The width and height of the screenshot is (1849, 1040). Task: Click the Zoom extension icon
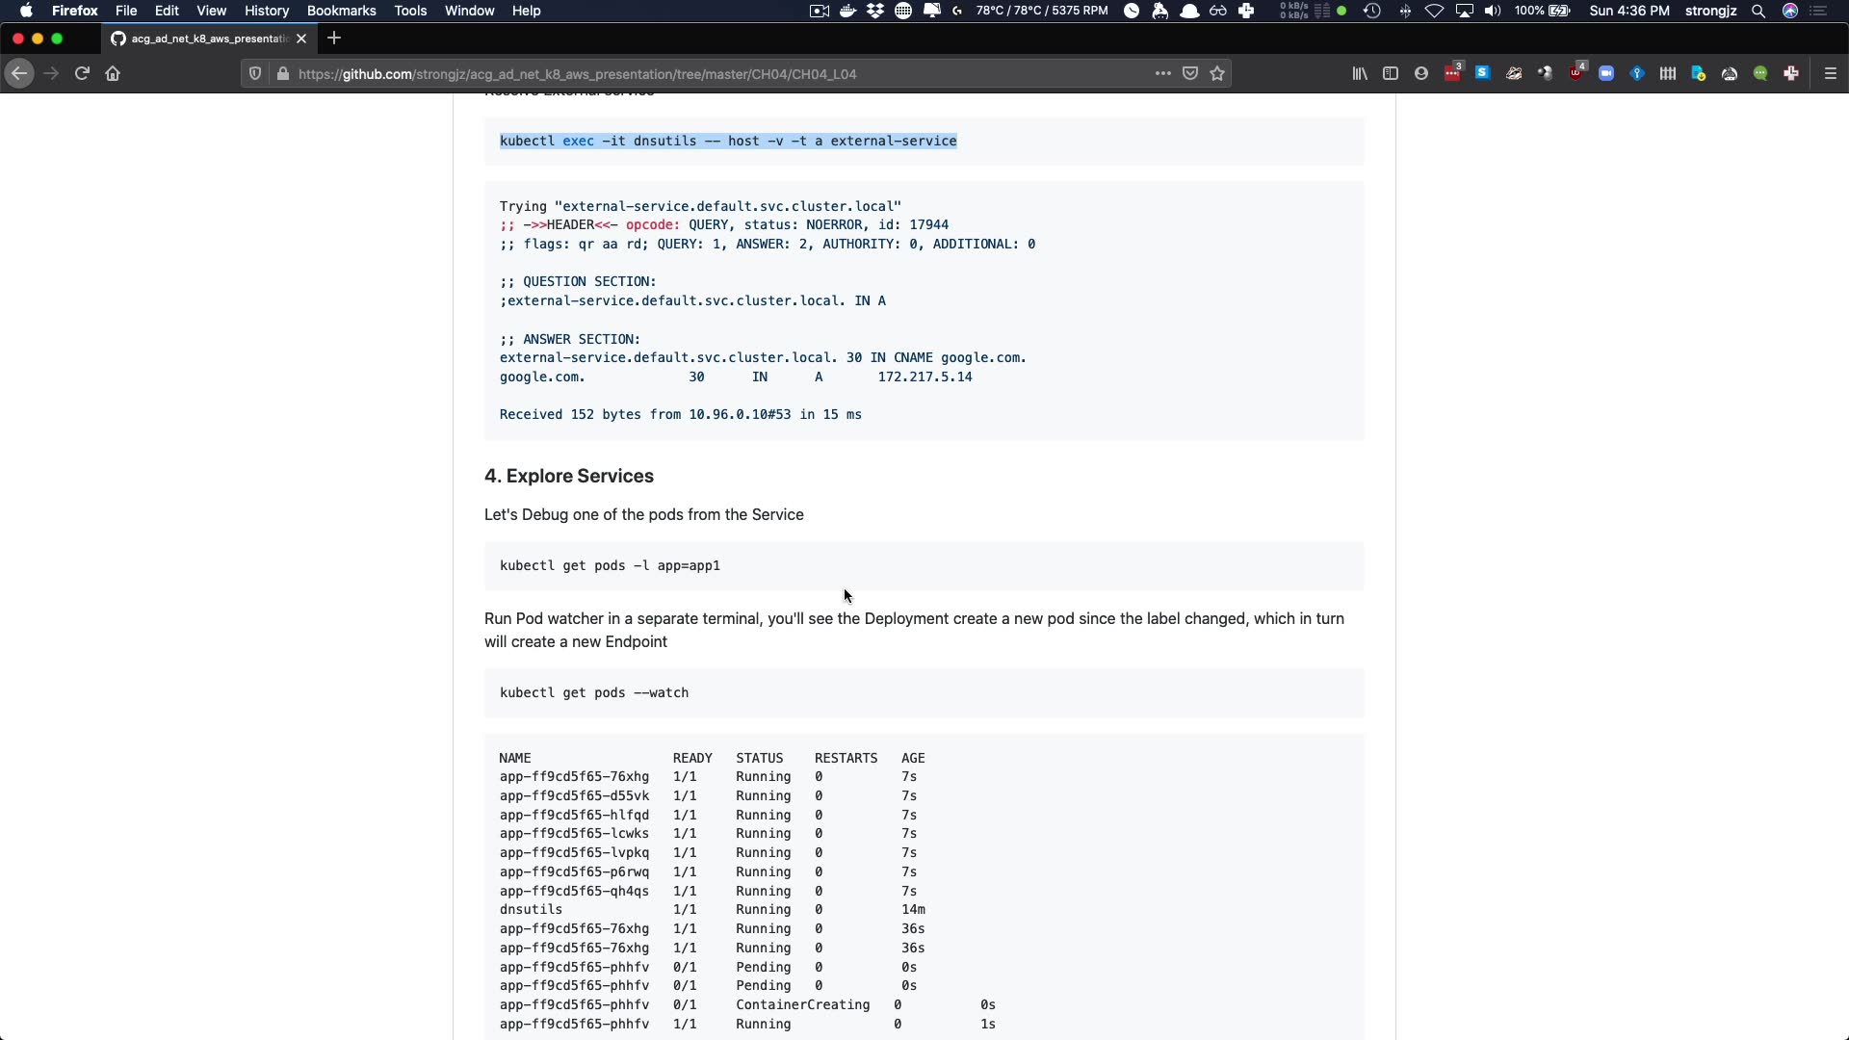(x=1606, y=73)
